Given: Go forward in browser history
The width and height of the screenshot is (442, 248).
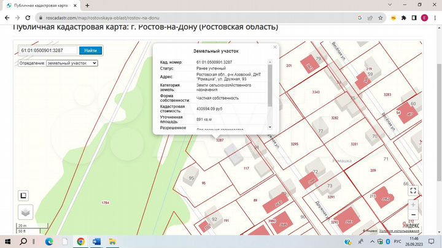Looking at the screenshot, I should (17, 18).
